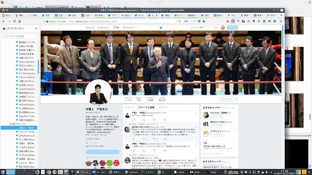
Task: Open the volume speaker tray icon
Action: pos(267,172)
